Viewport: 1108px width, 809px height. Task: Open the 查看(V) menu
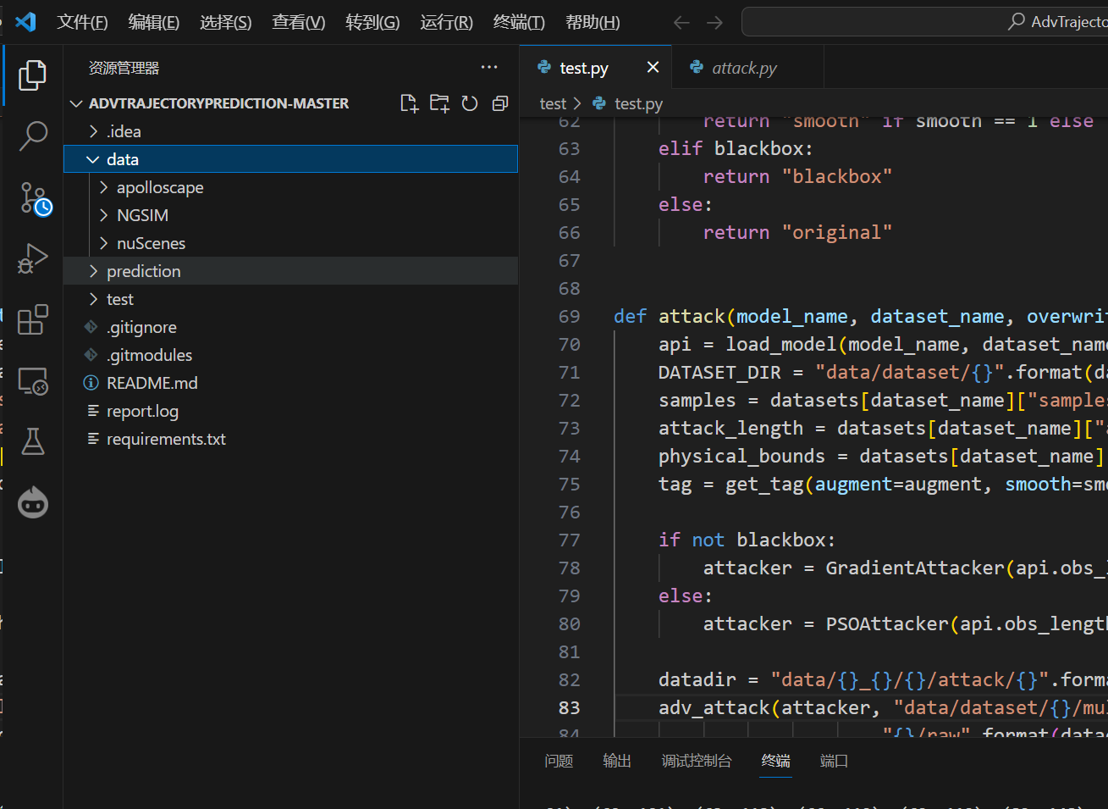[299, 23]
